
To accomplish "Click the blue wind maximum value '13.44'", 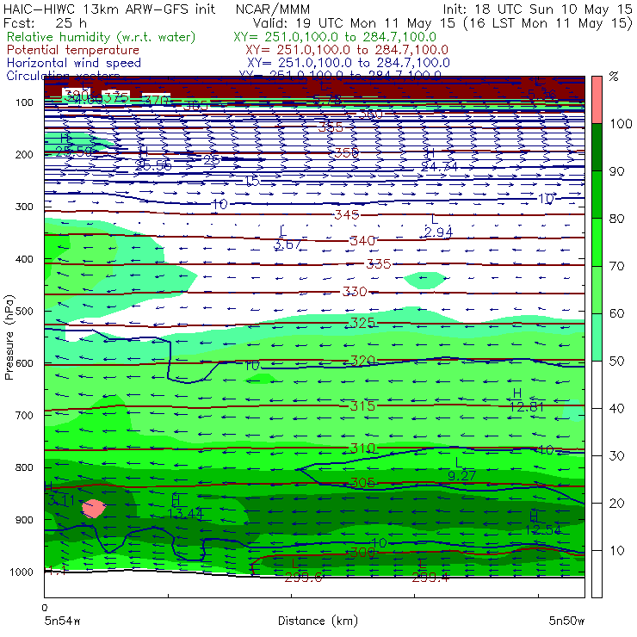I will pyautogui.click(x=185, y=514).
